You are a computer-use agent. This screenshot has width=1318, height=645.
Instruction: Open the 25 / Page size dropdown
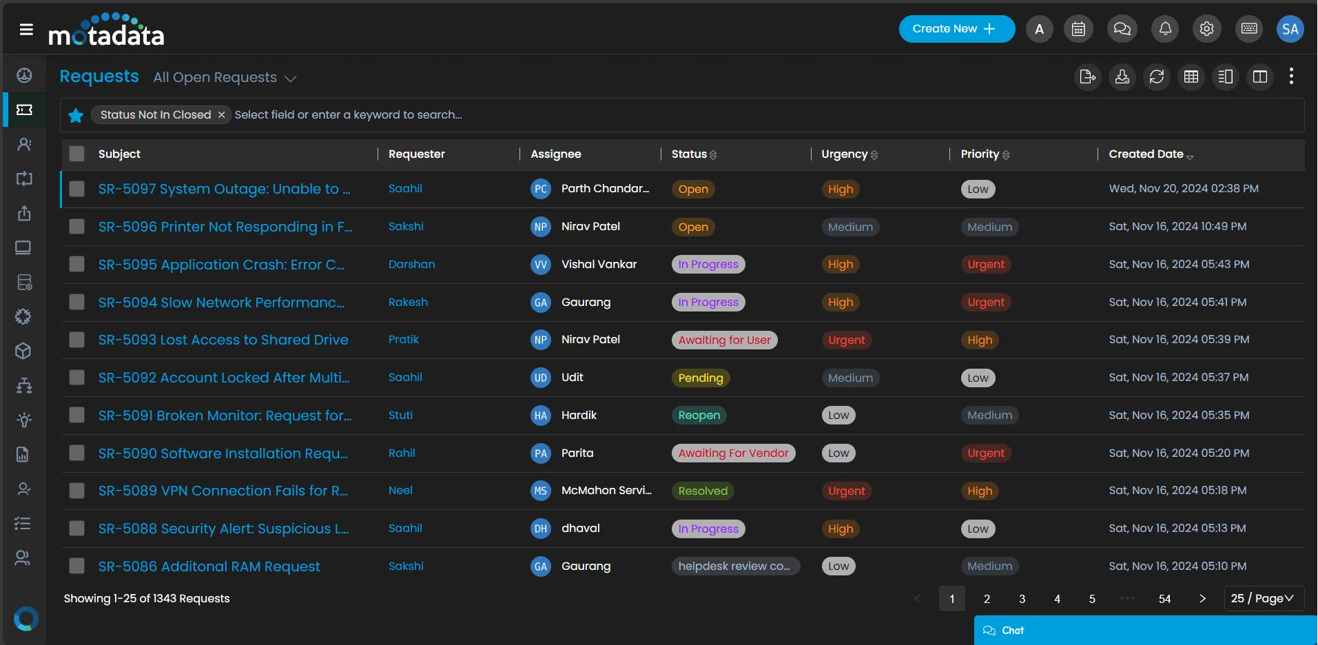(x=1262, y=598)
